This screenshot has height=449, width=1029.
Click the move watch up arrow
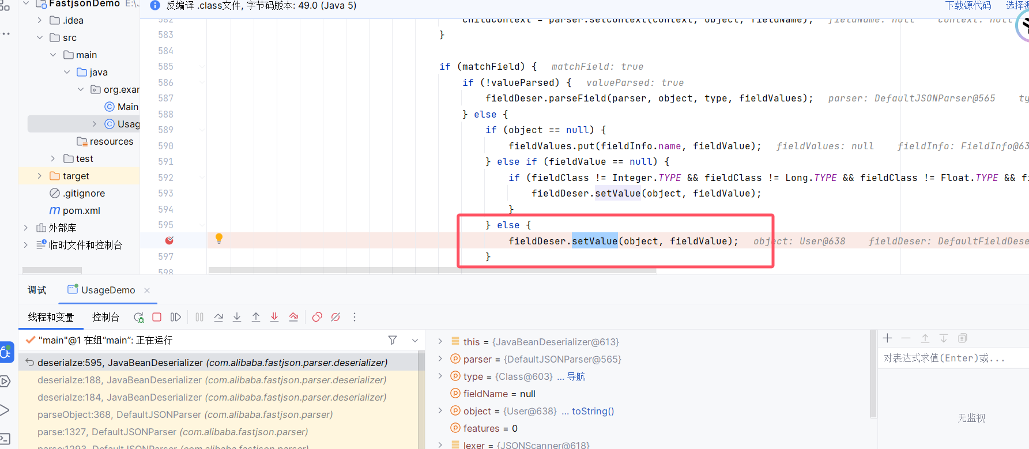click(925, 338)
